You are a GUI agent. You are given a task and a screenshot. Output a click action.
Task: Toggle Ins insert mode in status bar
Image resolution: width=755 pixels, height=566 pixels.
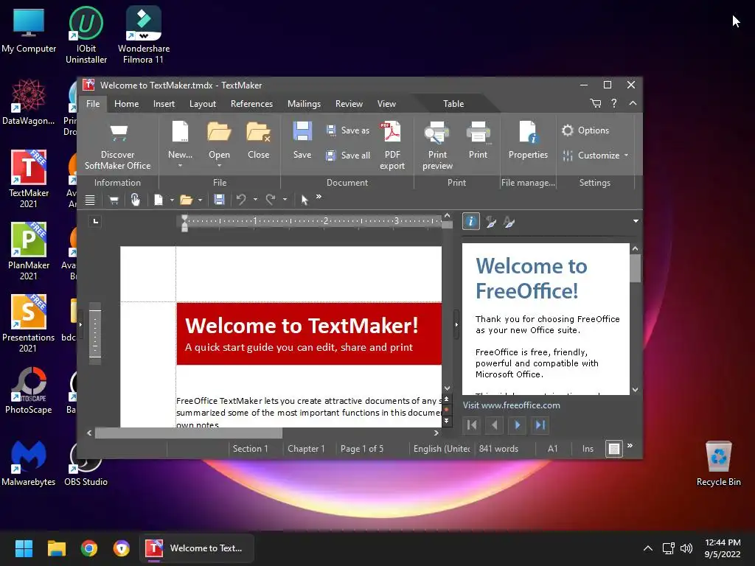588,449
